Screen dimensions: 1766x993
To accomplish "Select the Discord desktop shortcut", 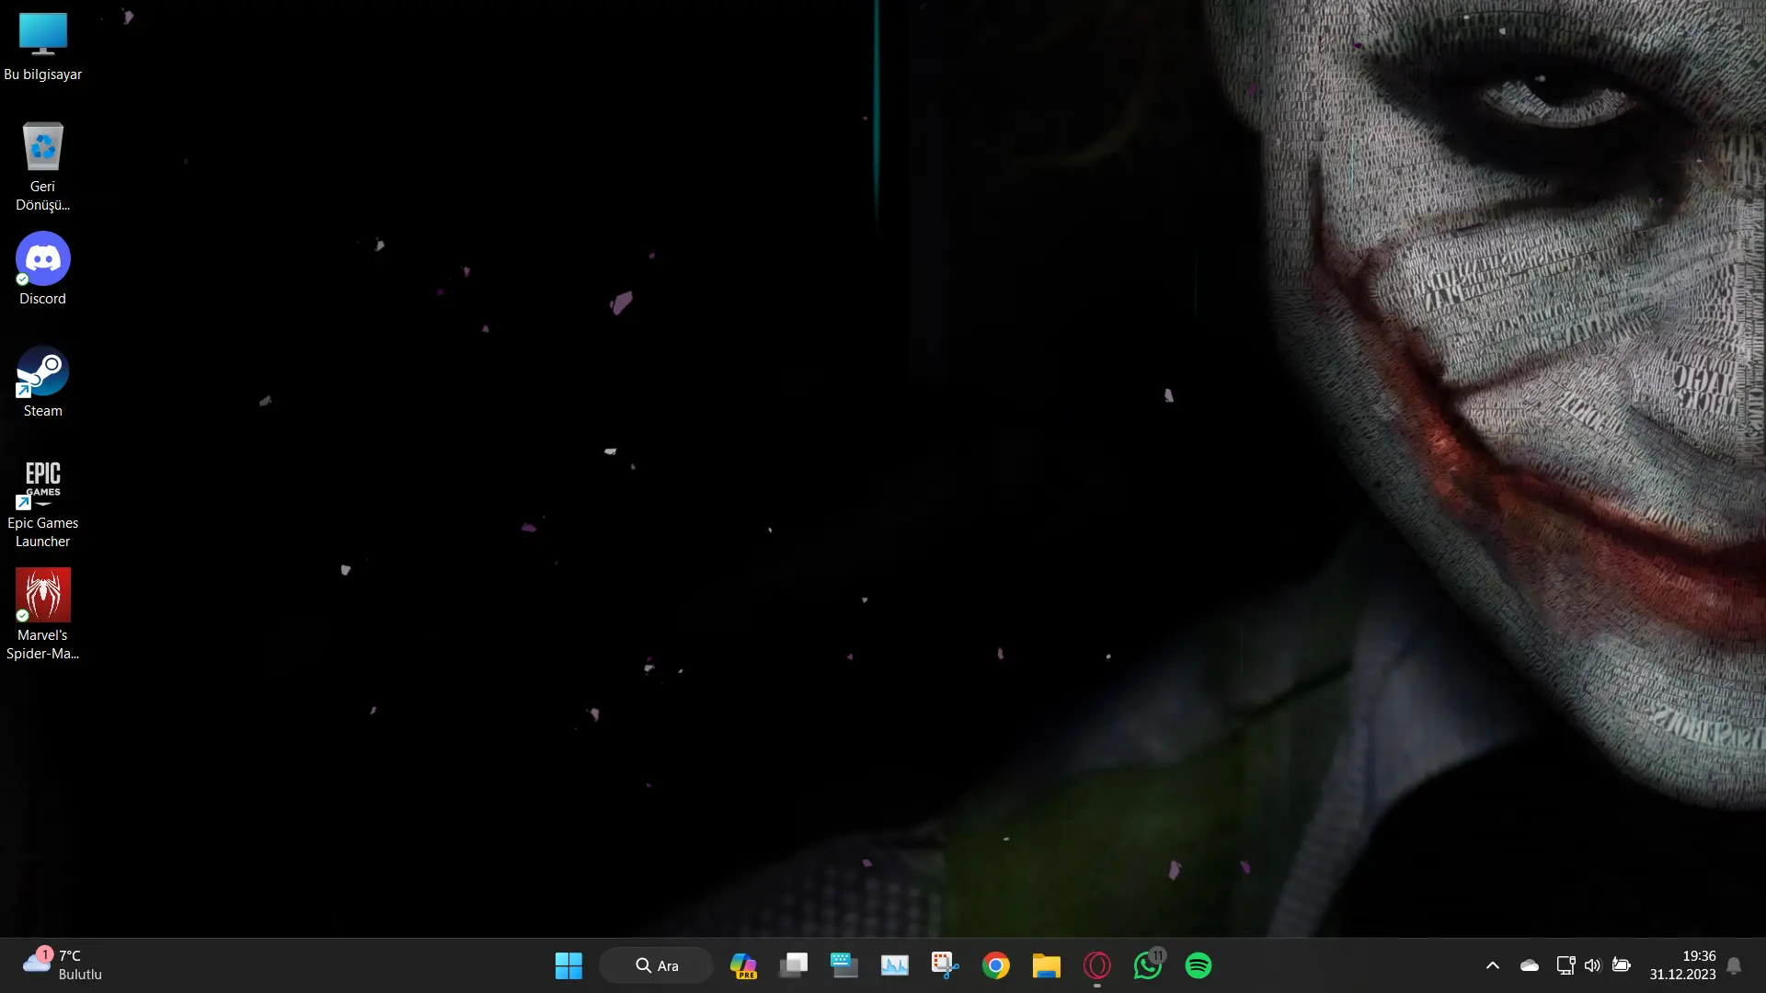I will point(42,268).
